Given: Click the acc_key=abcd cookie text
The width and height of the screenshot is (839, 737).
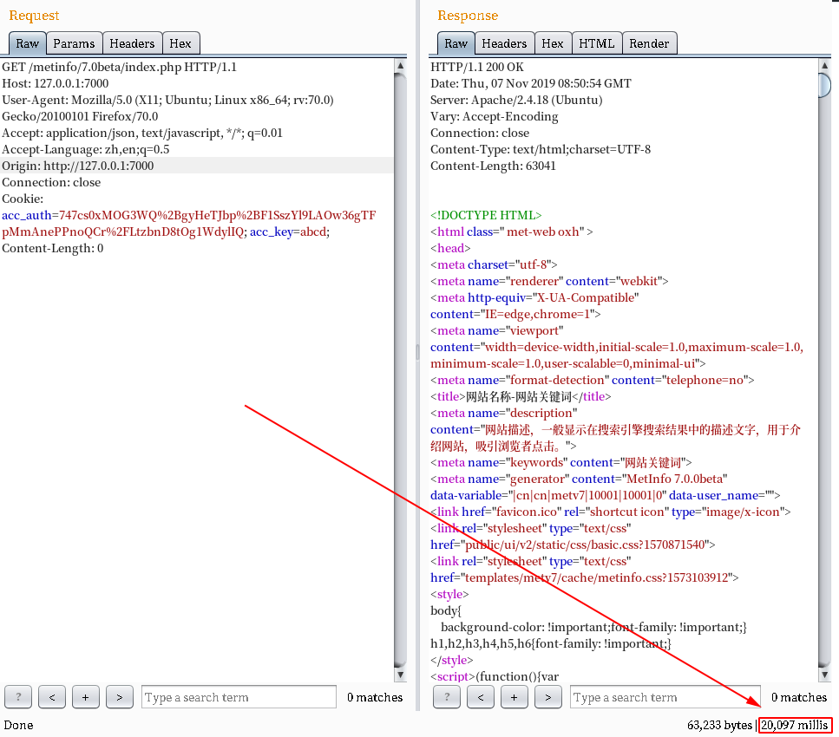Looking at the screenshot, I should [290, 232].
